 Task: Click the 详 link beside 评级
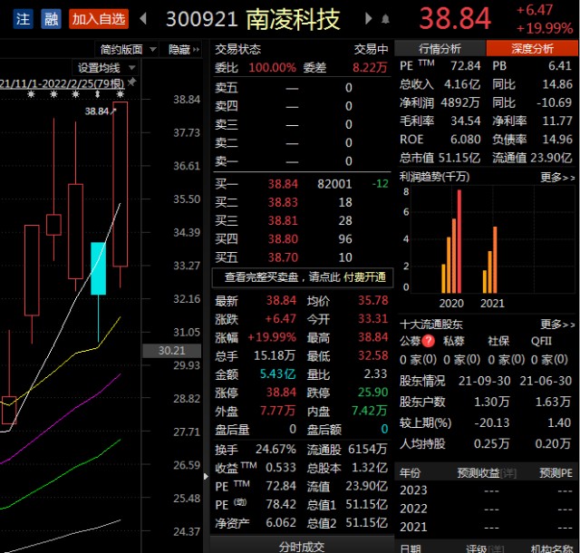pyautogui.click(x=496, y=548)
